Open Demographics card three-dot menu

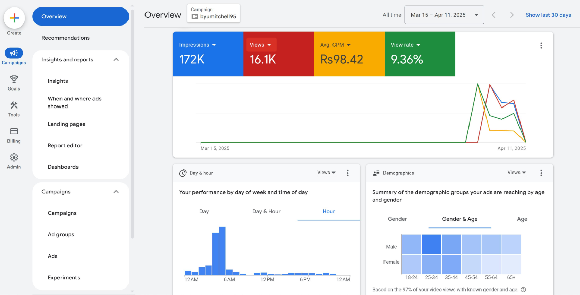coord(541,173)
